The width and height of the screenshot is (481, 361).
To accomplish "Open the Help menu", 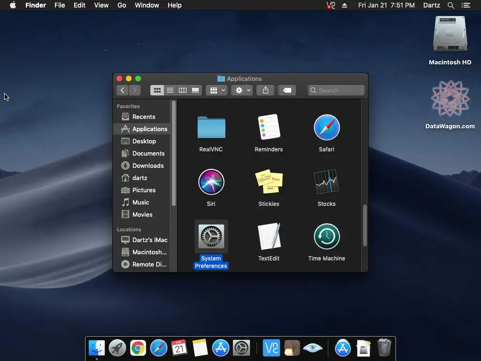I will click(175, 5).
